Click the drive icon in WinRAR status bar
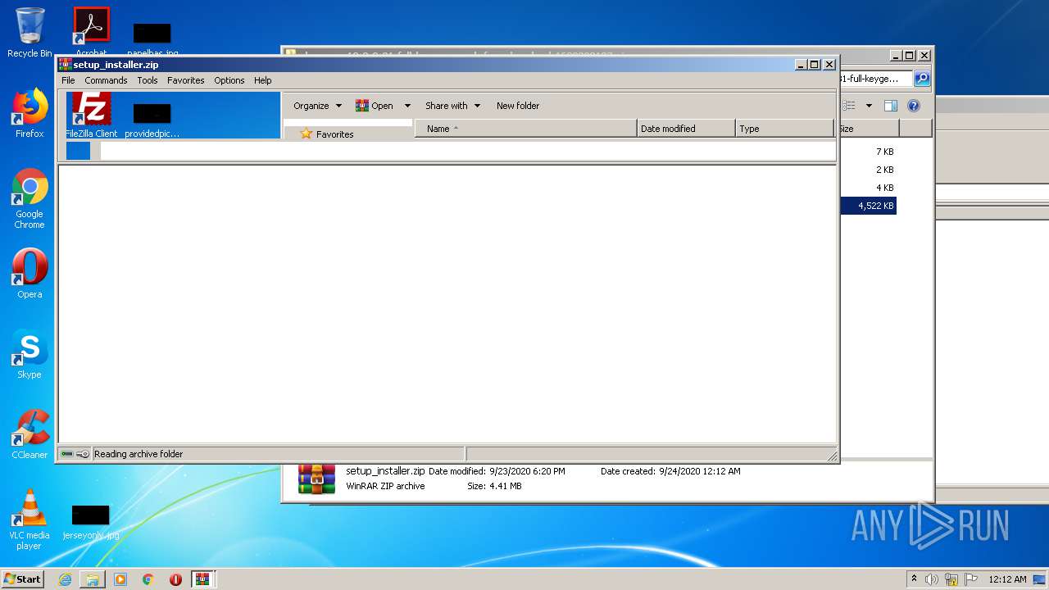This screenshot has height=590, width=1049. click(67, 454)
